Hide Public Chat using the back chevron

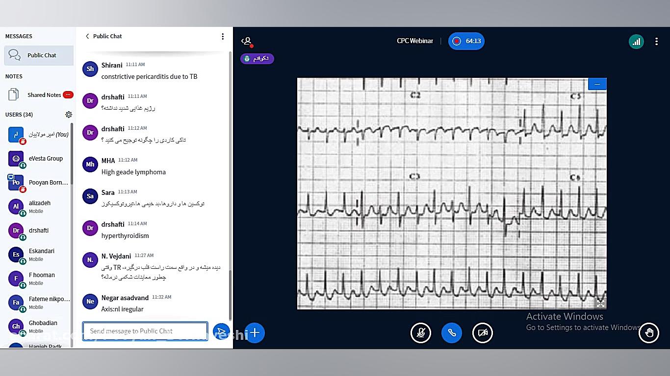[x=87, y=36]
